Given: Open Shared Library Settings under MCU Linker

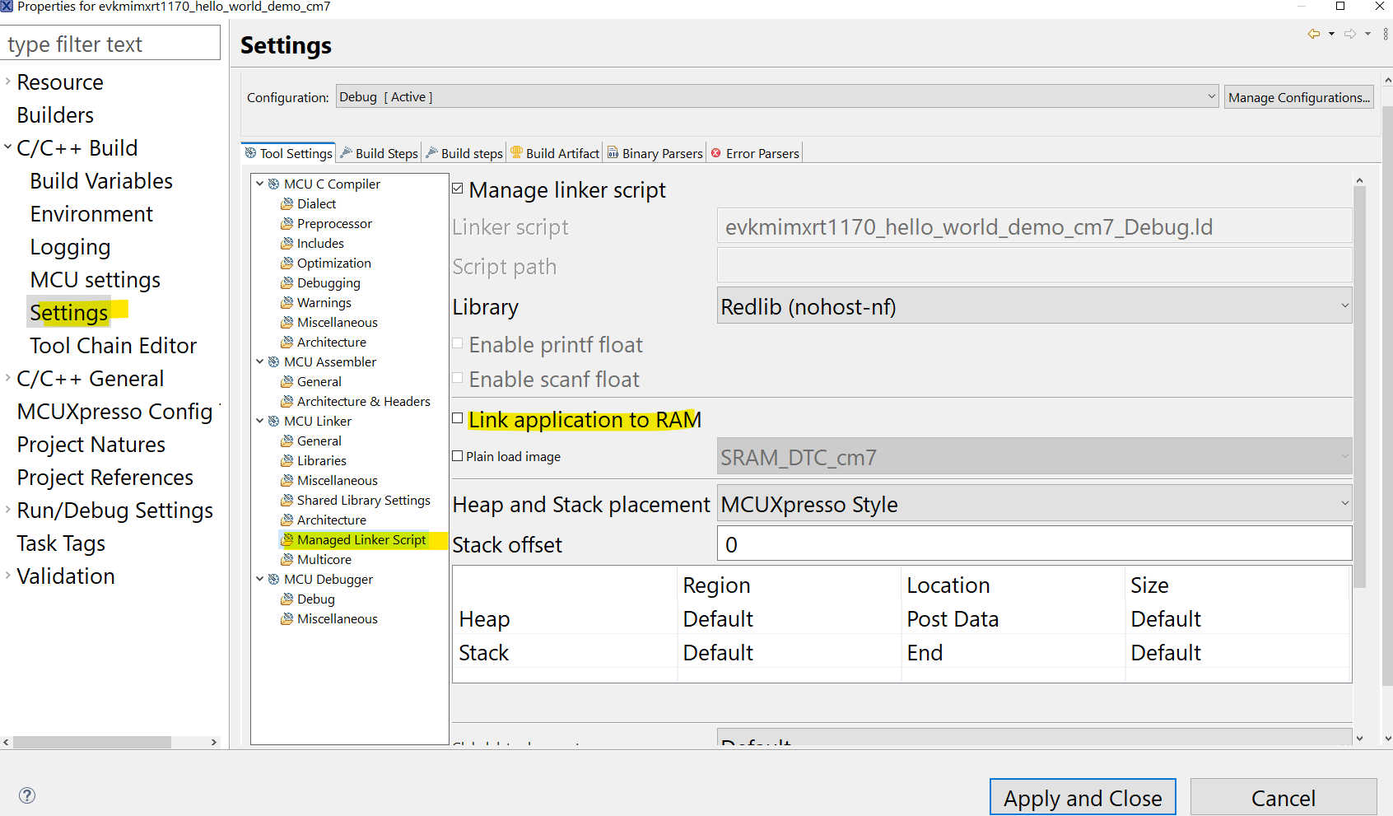Looking at the screenshot, I should [x=362, y=500].
